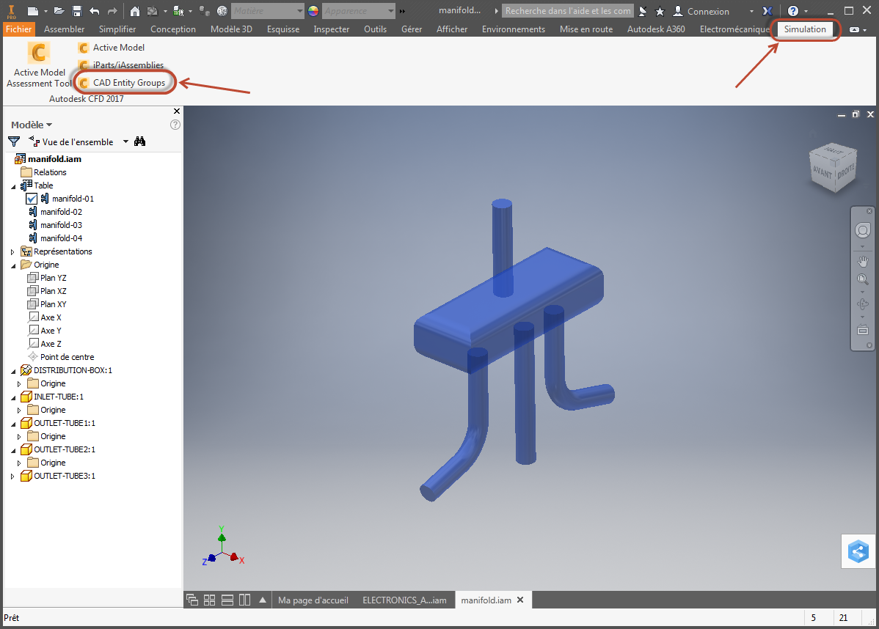Viewport: 879px width, 629px height.
Task: Tile windows horizontally icon
Action: (x=227, y=600)
